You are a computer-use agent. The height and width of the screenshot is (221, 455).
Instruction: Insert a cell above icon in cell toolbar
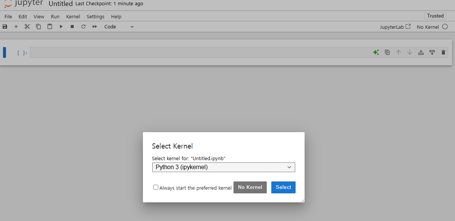[x=421, y=53]
